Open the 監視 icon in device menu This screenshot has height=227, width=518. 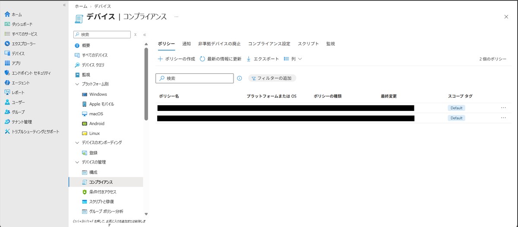[77, 75]
